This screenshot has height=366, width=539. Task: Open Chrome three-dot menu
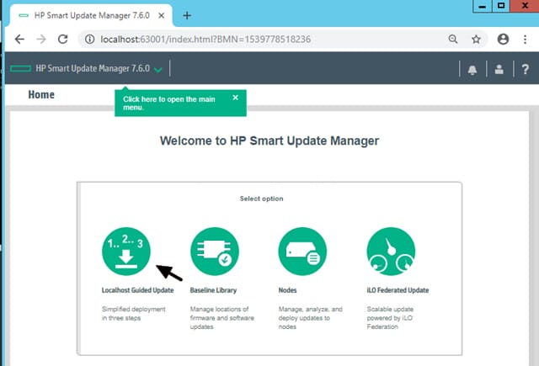tap(525, 40)
